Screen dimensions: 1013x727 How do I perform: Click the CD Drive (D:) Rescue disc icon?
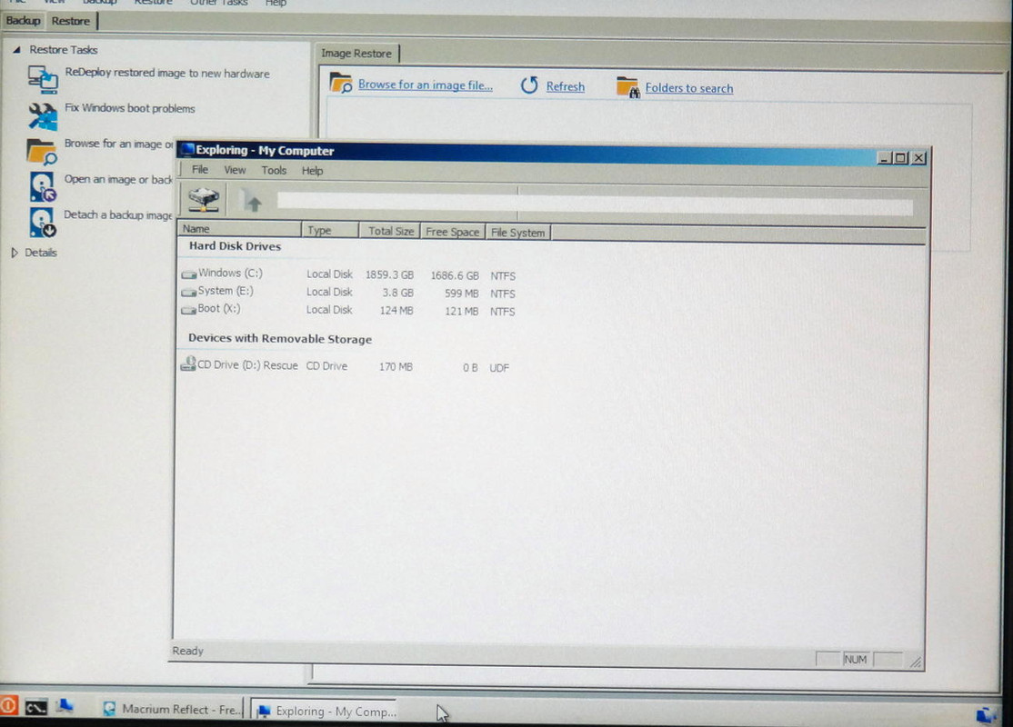click(188, 364)
